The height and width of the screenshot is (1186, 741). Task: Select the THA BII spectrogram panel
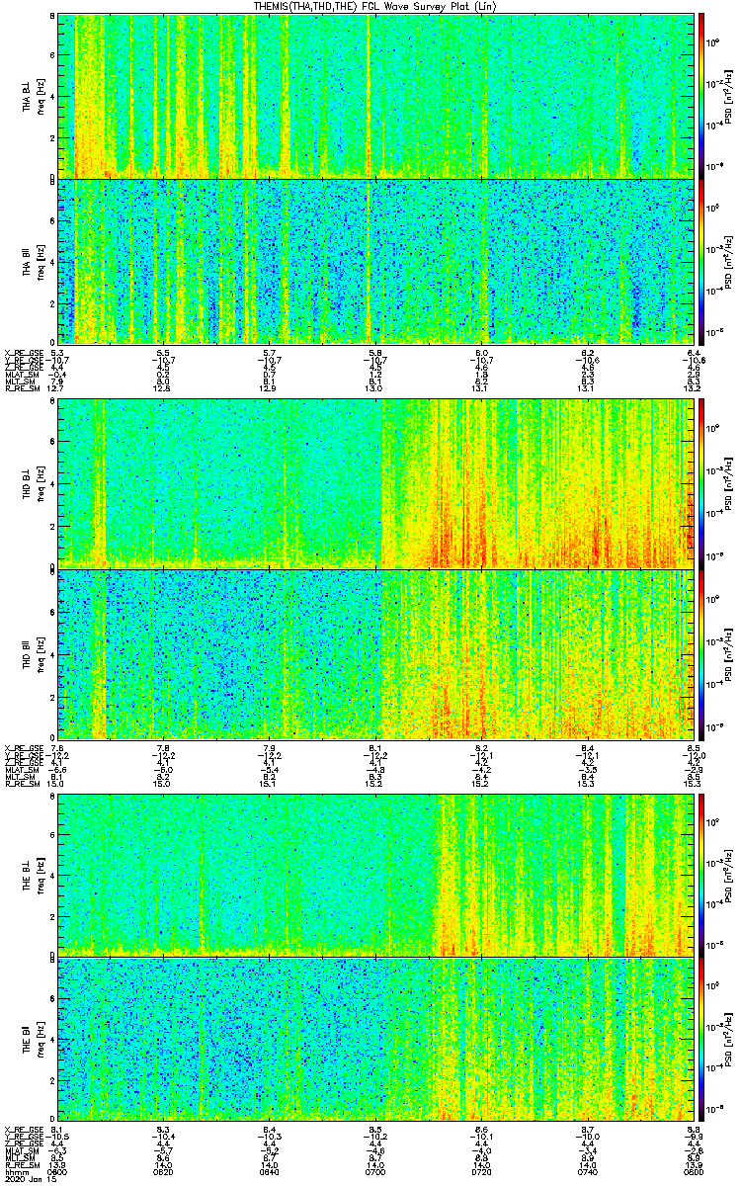pos(375,260)
